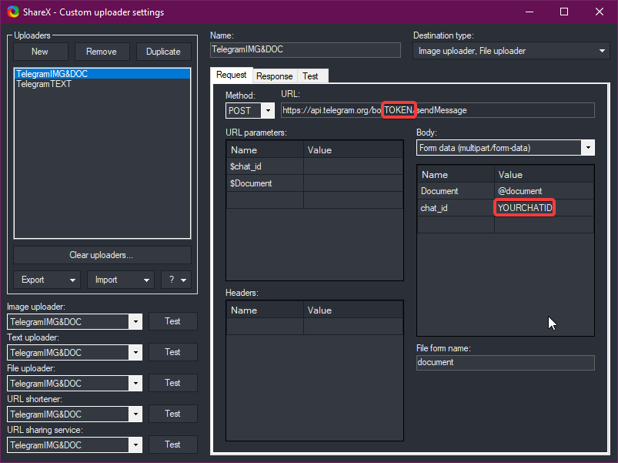This screenshot has width=618, height=463.
Task: Select the chat_id body name cell
Action: tap(456, 208)
